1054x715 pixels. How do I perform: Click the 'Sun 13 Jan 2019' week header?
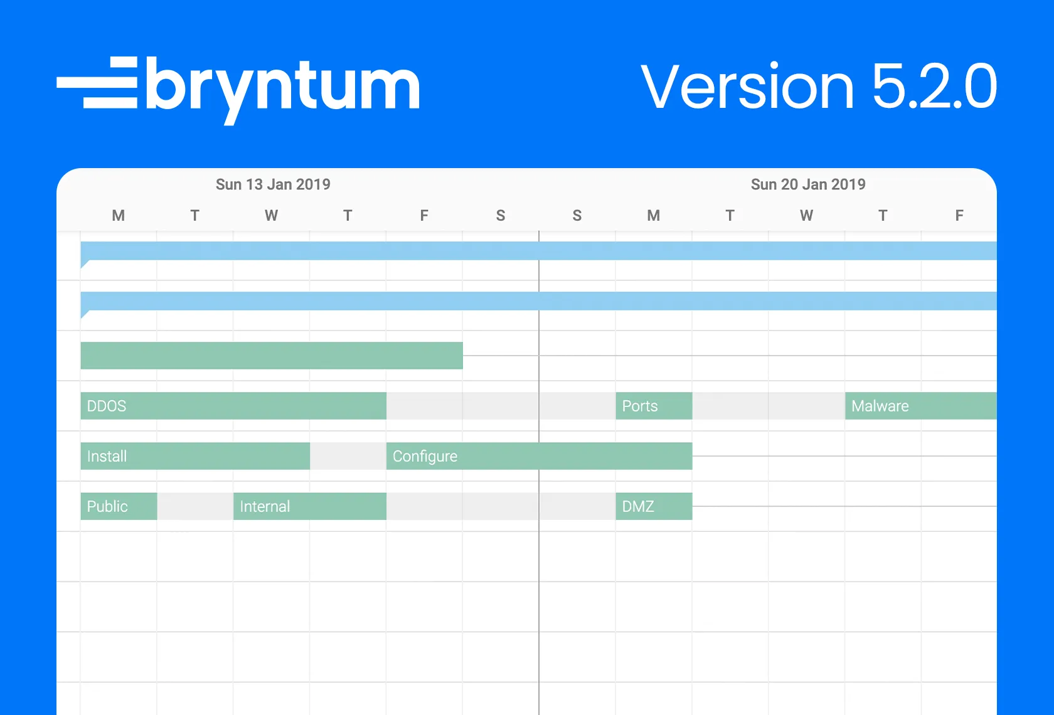point(273,184)
